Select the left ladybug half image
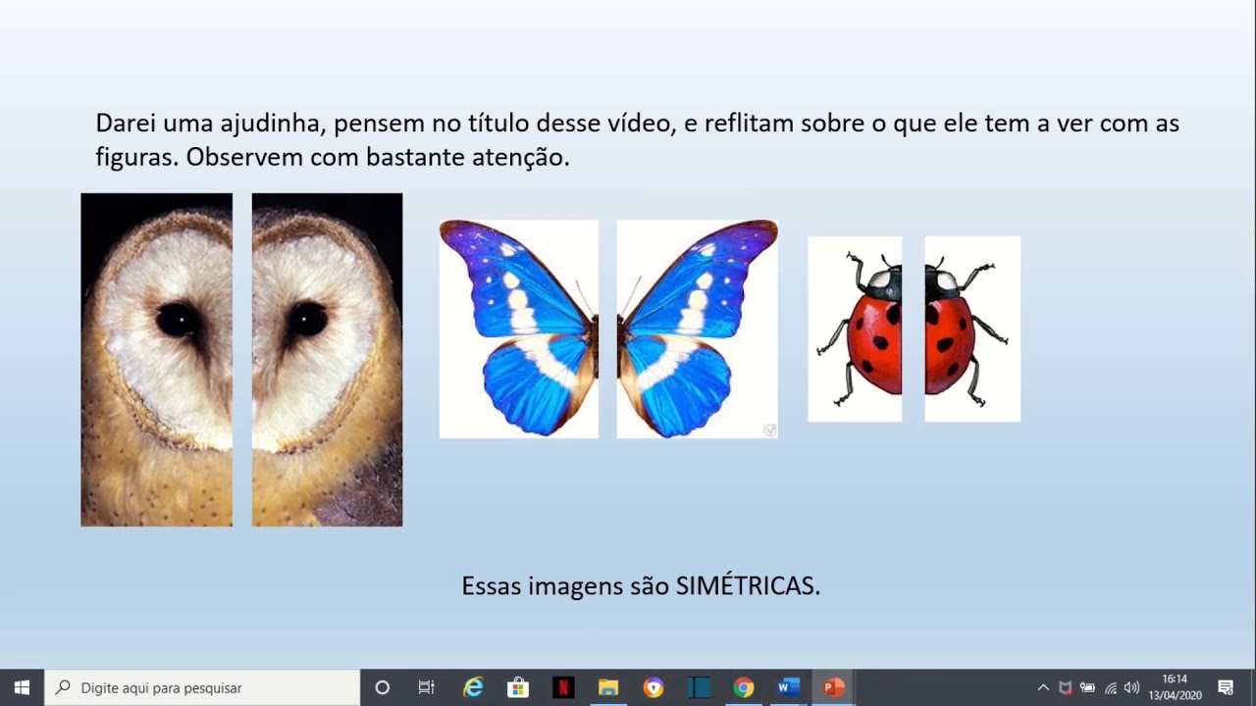The height and width of the screenshot is (706, 1256). (x=855, y=328)
